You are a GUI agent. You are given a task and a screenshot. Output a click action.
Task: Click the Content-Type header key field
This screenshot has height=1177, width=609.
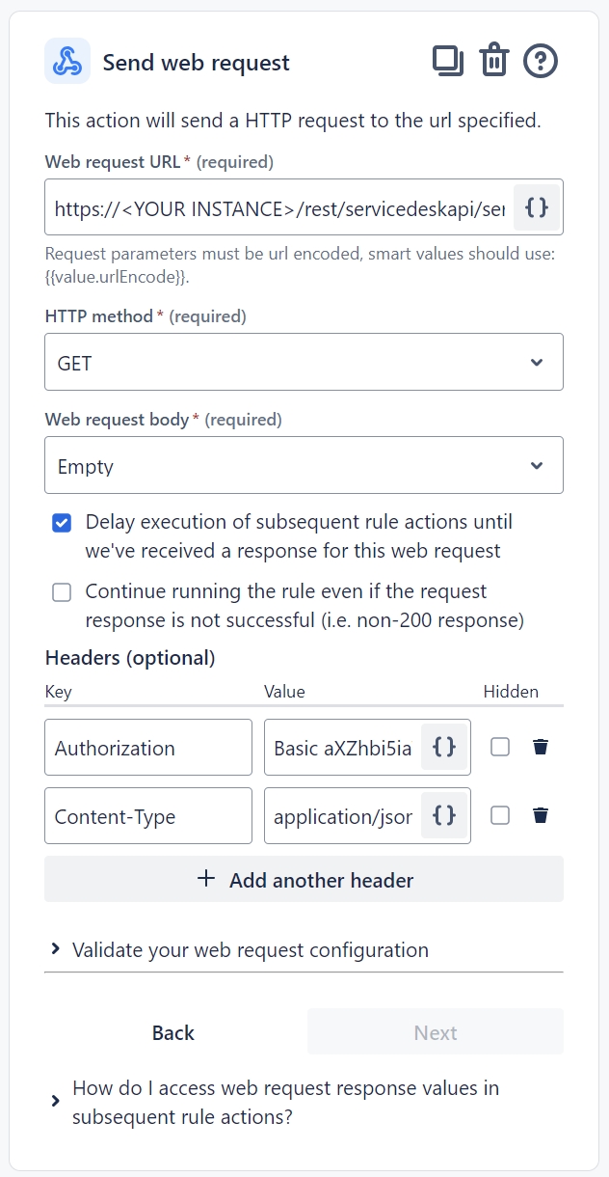(147, 815)
